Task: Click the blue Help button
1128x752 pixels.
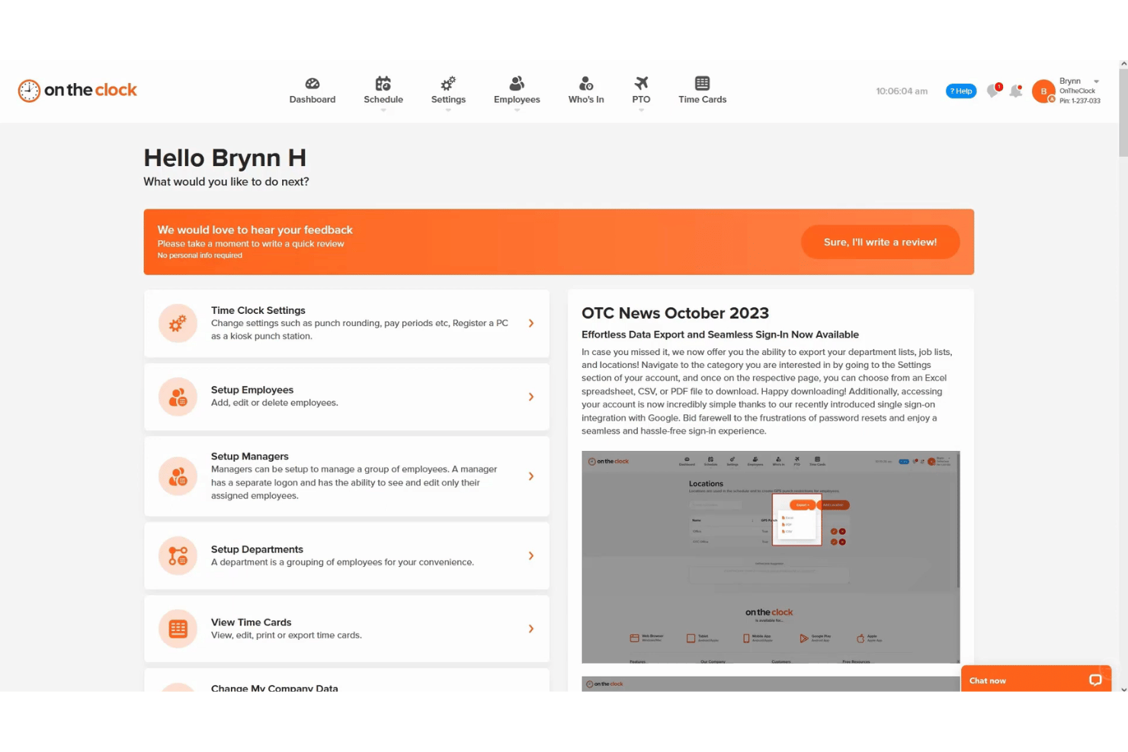Action: pos(961,91)
